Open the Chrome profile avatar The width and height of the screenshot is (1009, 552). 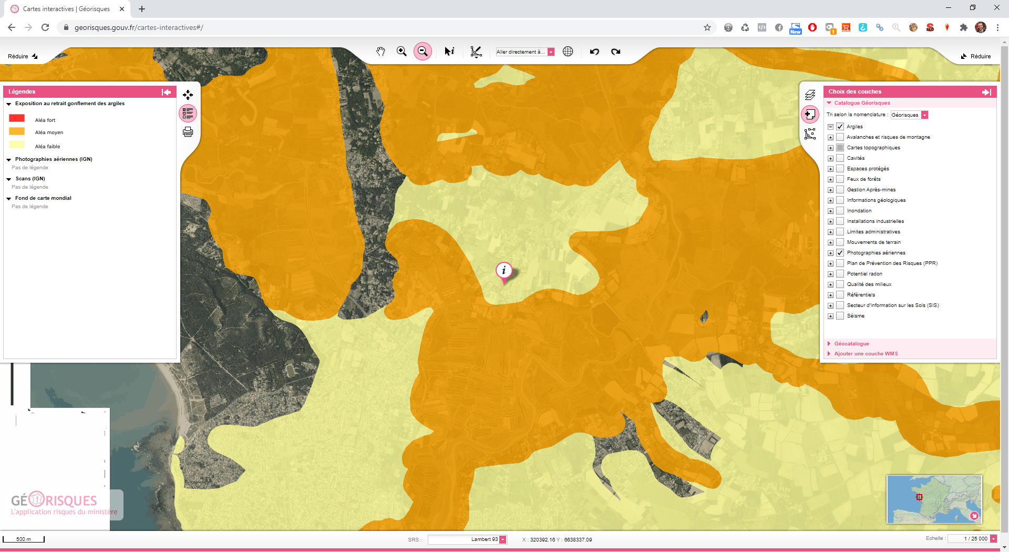pyautogui.click(x=981, y=27)
